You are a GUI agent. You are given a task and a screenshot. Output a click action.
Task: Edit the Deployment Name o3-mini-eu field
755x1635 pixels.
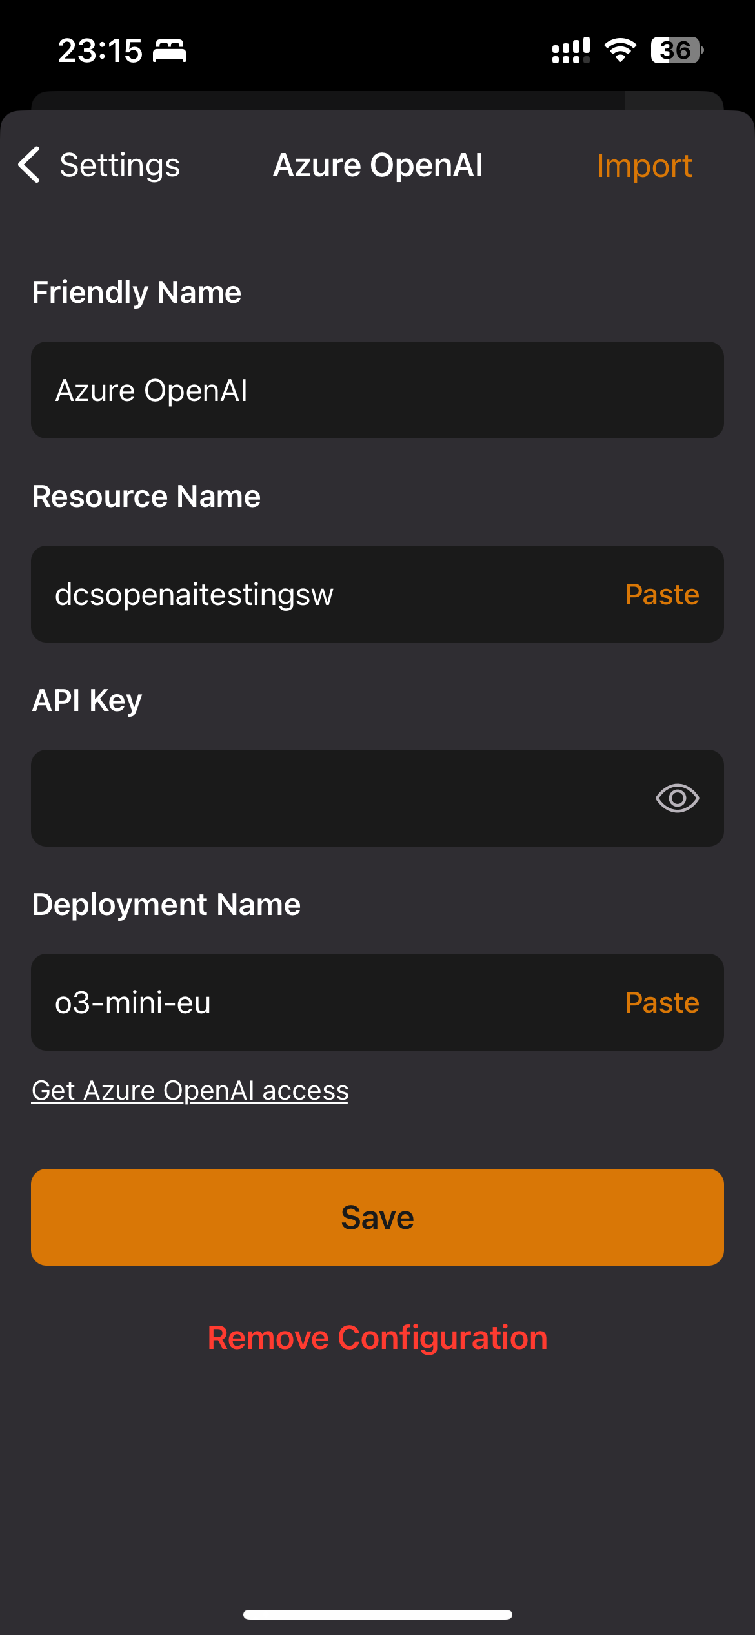click(377, 1002)
